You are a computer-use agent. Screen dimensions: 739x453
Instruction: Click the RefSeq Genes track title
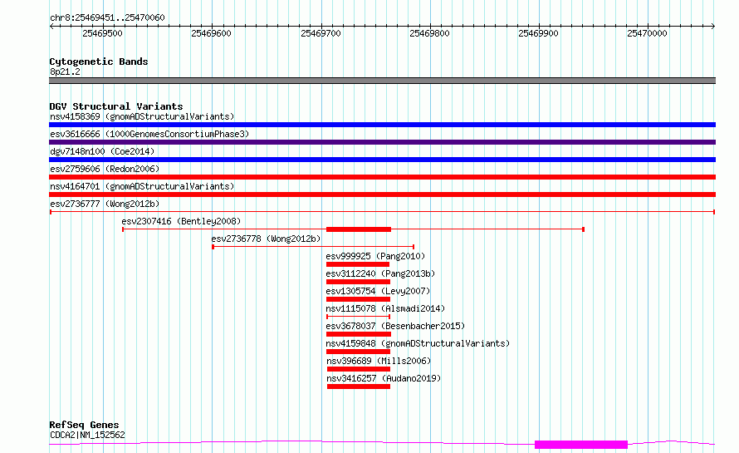point(84,425)
